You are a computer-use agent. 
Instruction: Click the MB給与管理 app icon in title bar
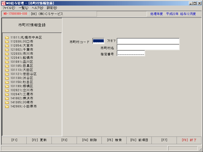(3, 3)
